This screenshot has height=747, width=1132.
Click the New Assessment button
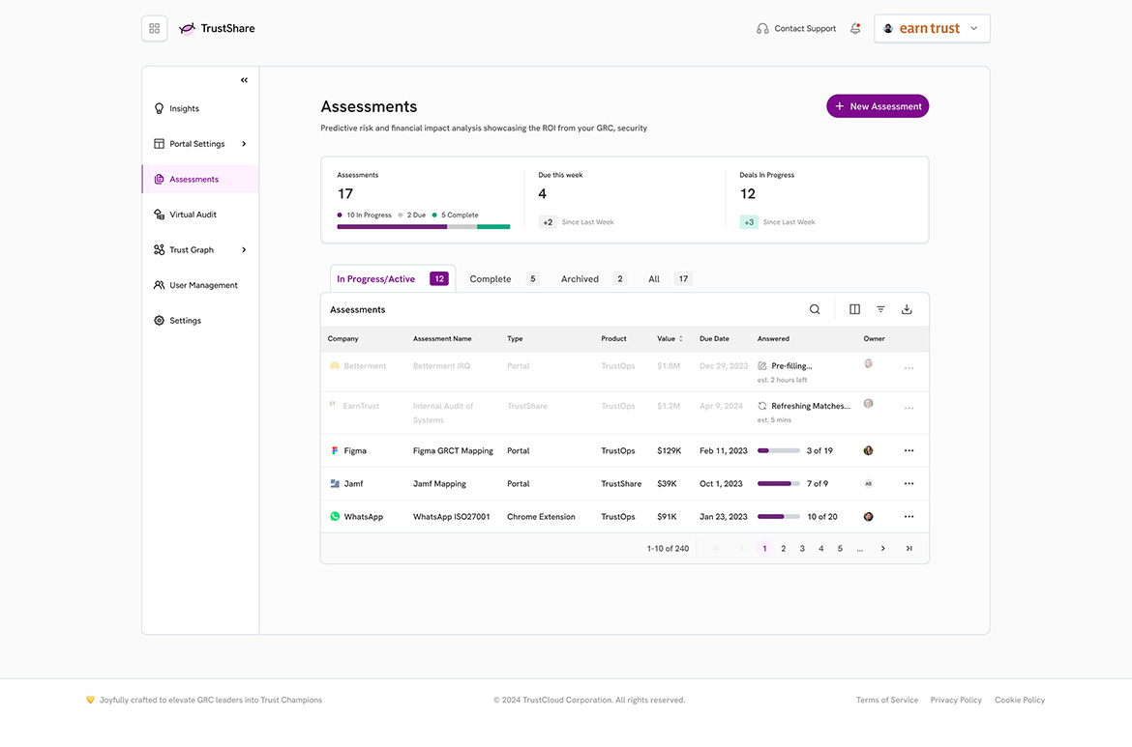878,106
